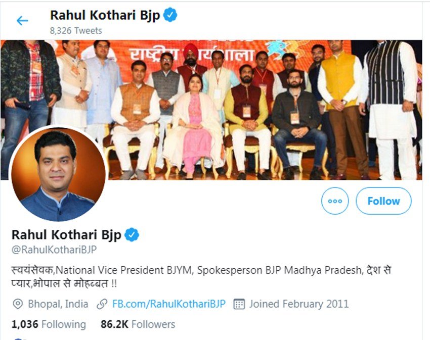View the 86.2K Followers list
The image size is (430, 340).
click(138, 324)
